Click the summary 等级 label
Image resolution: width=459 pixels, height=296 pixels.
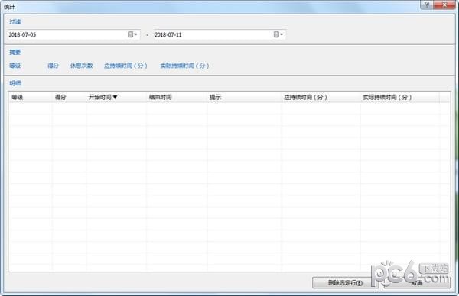click(x=15, y=66)
